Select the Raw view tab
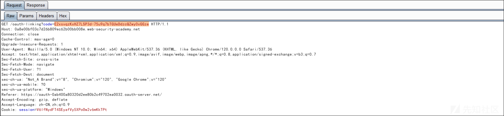 (11, 16)
